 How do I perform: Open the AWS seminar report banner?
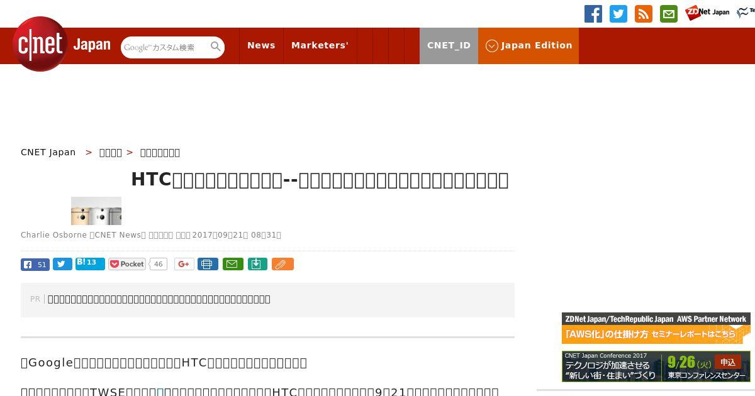coord(656,328)
